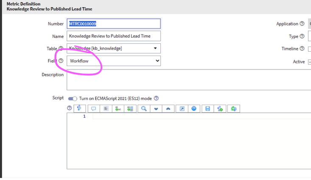The height and width of the screenshot is (180, 311).
Task: Click the Number field MTRC0010009
Action: tap(114, 24)
